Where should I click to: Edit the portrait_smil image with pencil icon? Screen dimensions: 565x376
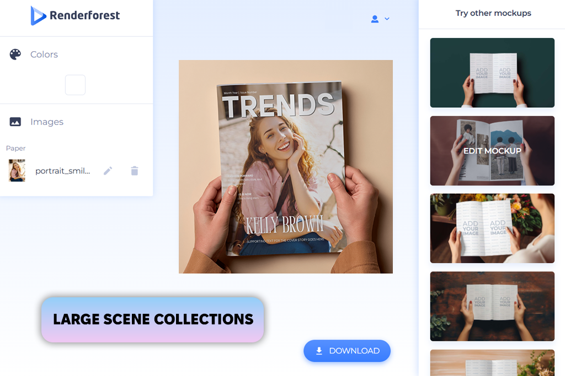[108, 171]
